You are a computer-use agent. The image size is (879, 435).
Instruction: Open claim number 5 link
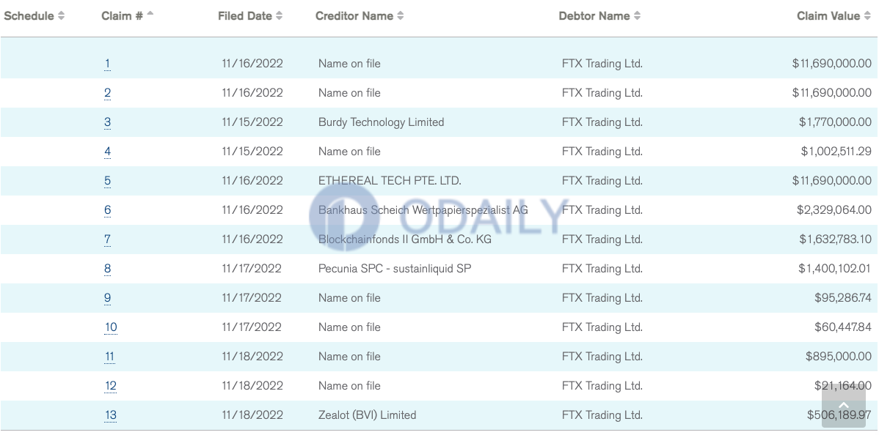107,181
